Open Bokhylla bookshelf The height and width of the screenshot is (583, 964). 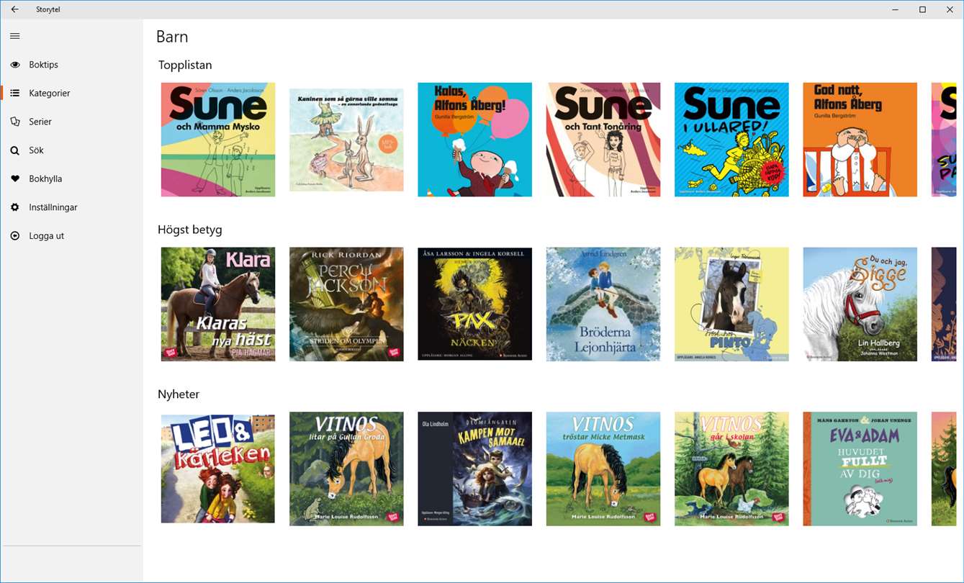(x=72, y=178)
